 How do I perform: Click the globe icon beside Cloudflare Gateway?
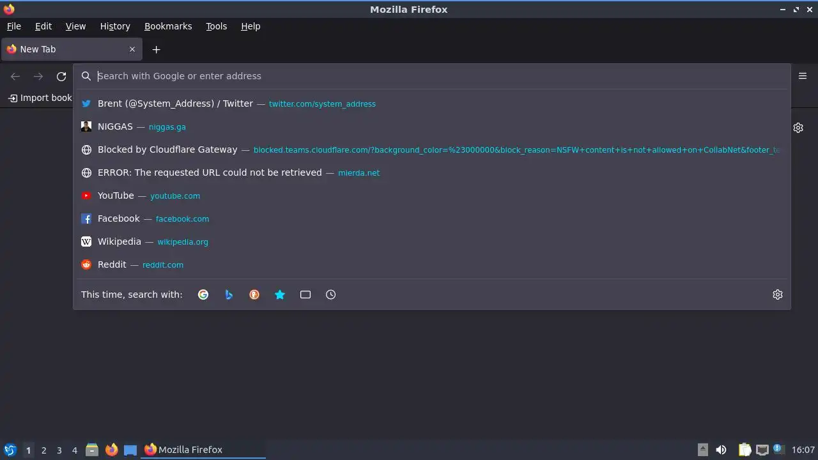point(86,149)
